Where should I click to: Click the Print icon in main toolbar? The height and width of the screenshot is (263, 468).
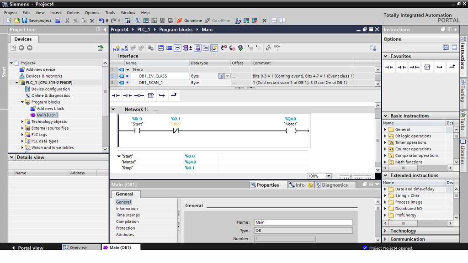coord(58,21)
